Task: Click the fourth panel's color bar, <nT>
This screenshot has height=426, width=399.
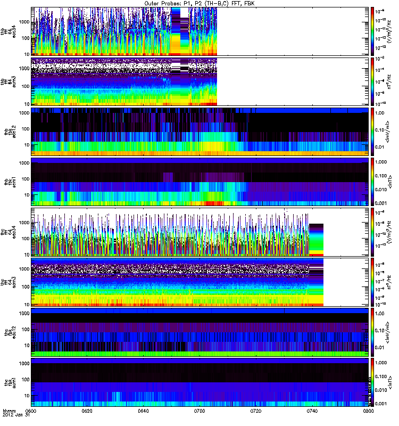Action: click(373, 182)
